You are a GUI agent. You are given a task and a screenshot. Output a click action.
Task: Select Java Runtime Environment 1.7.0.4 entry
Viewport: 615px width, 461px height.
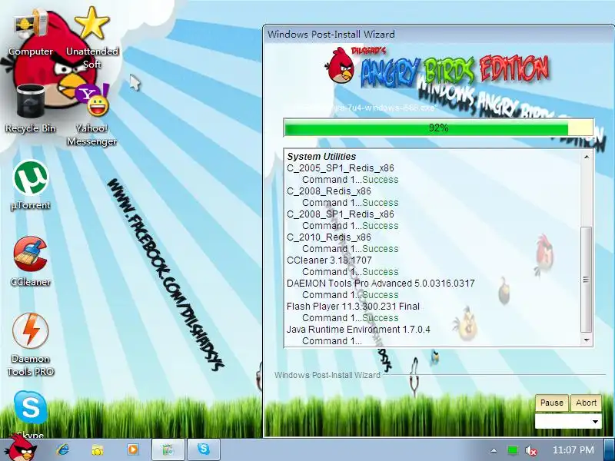click(358, 330)
